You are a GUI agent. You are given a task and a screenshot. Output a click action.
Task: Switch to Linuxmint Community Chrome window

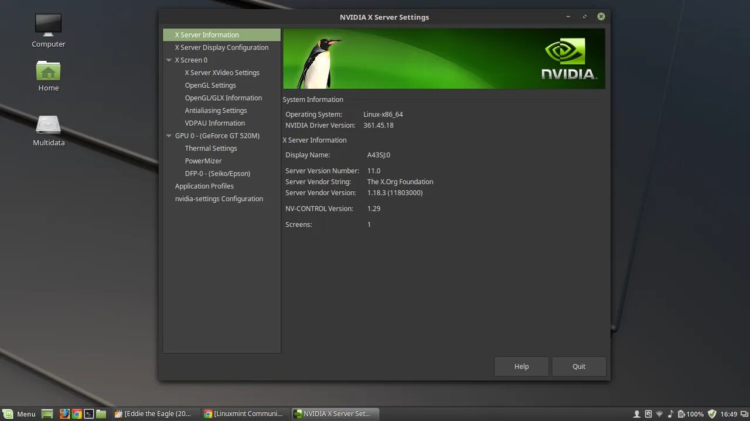pyautogui.click(x=244, y=414)
